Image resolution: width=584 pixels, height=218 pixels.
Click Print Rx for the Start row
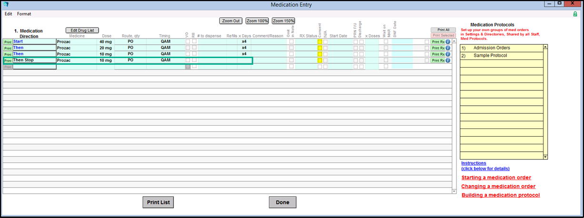coord(438,42)
